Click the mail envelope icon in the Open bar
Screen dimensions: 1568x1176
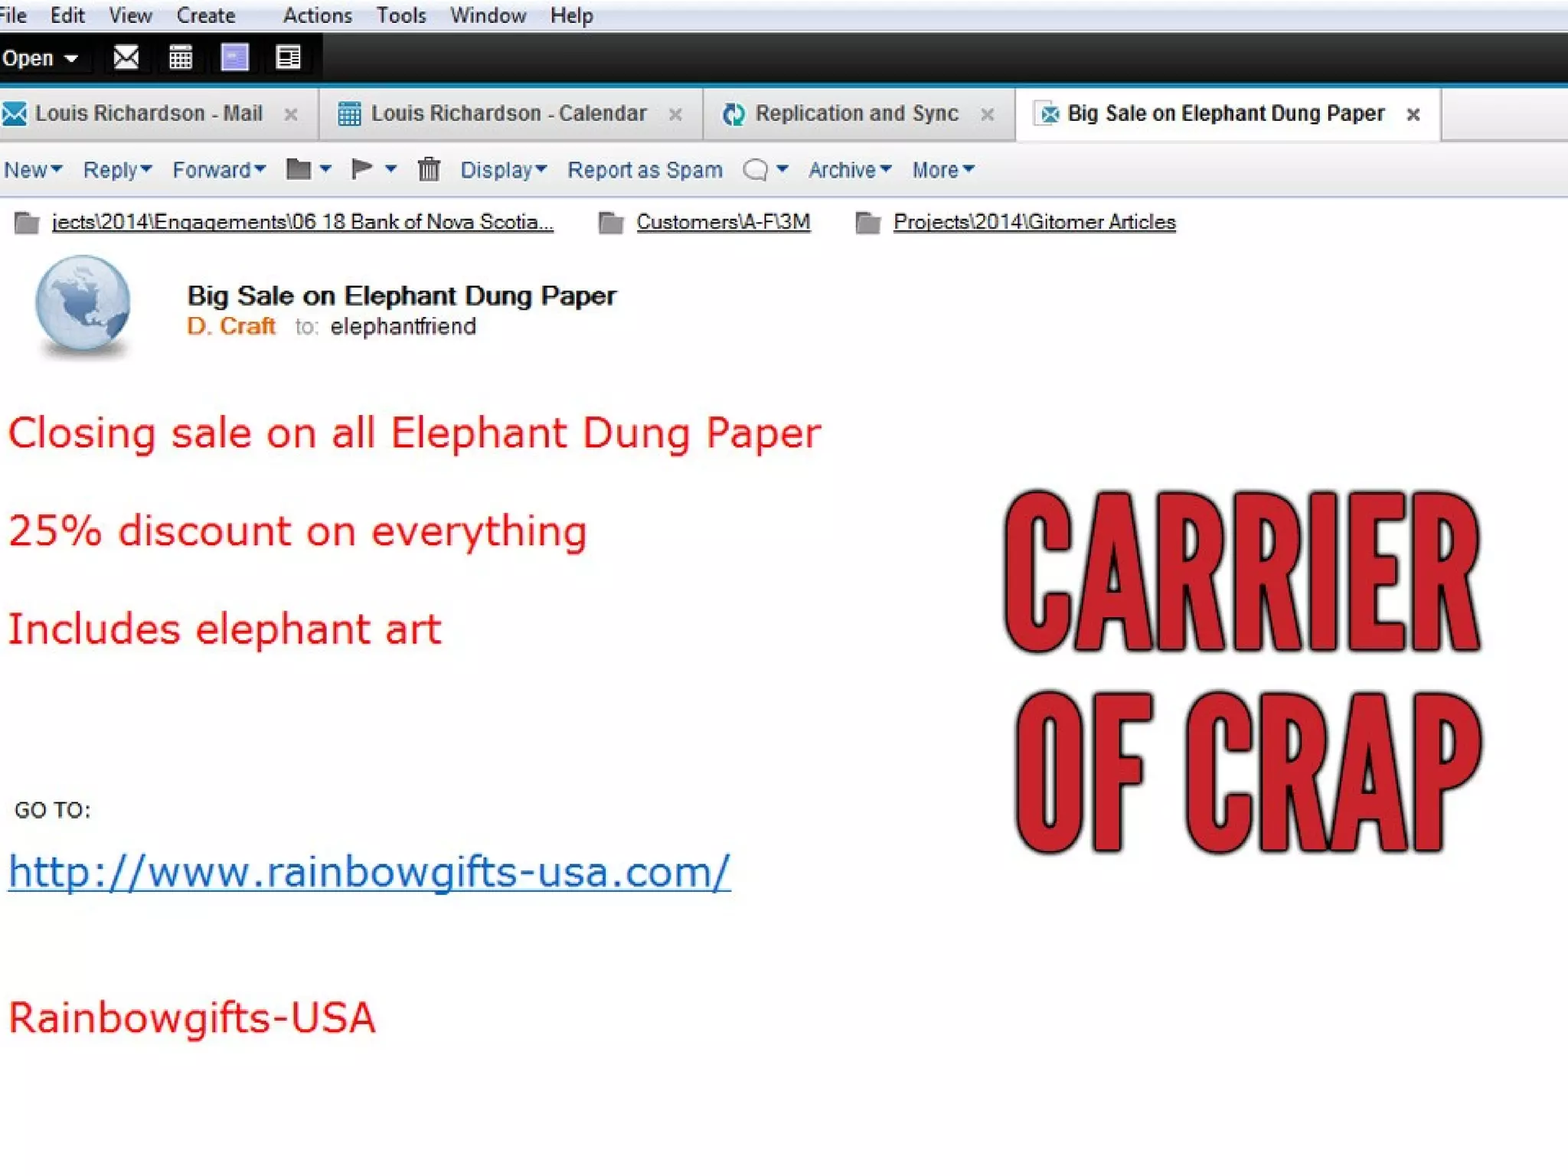pyautogui.click(x=126, y=57)
